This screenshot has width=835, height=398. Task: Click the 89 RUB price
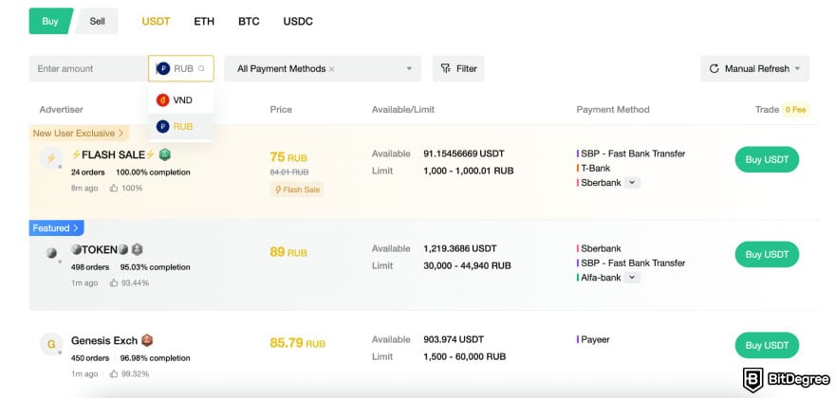pyautogui.click(x=288, y=252)
